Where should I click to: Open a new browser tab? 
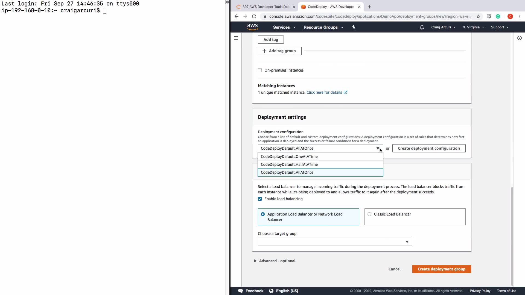(x=370, y=7)
